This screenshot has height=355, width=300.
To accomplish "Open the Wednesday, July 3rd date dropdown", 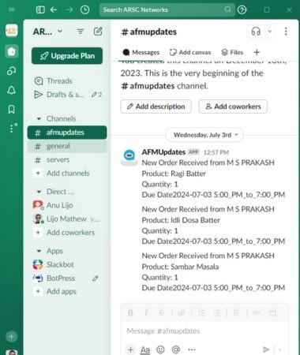I will coord(204,135).
